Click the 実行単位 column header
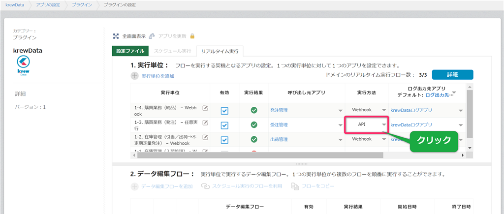The height and width of the screenshot is (214, 504). 170,92
